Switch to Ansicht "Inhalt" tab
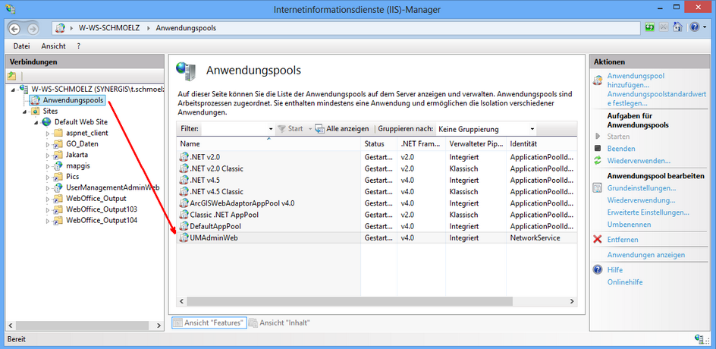 click(x=280, y=323)
